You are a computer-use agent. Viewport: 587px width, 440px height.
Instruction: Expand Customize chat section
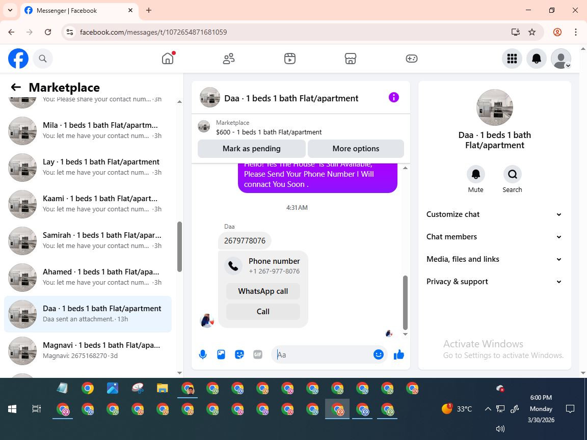pos(495,214)
